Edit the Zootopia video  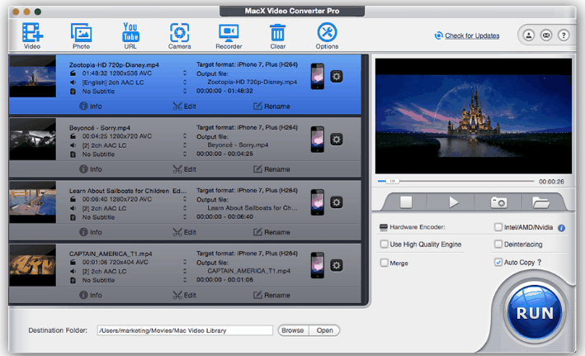[184, 107]
